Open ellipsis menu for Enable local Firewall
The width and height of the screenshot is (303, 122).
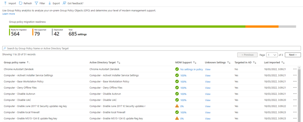point(295,112)
